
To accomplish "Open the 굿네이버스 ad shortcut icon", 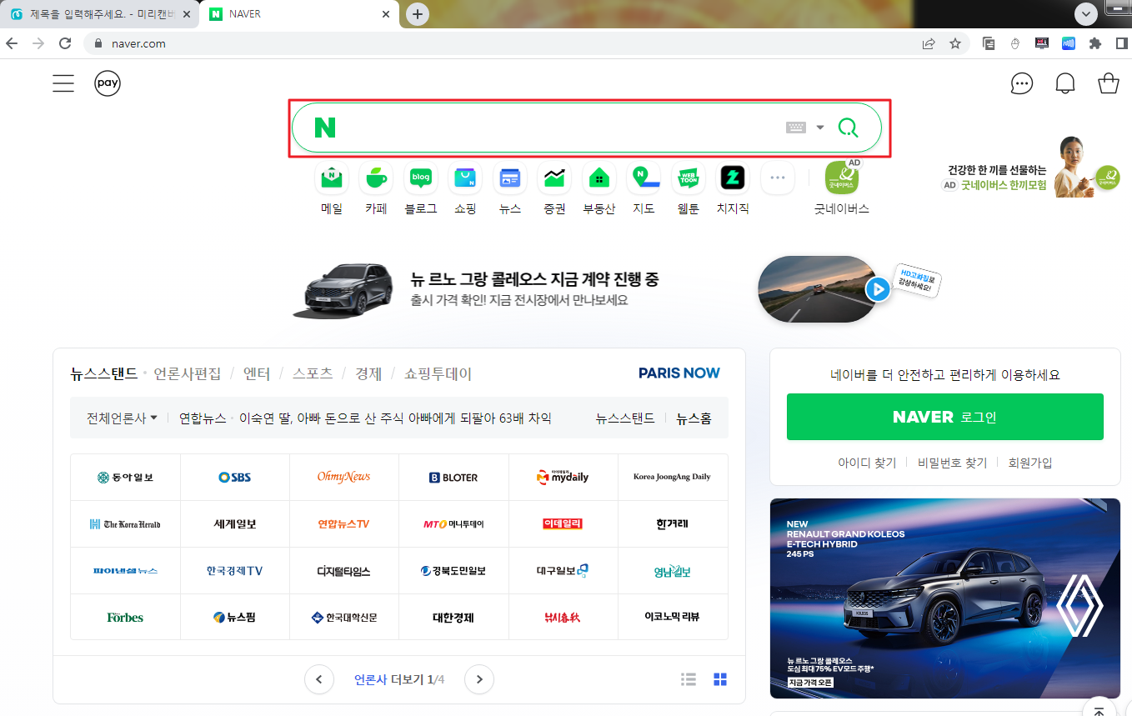I will 842,178.
